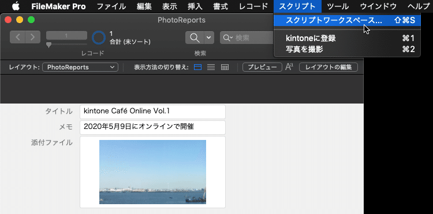This screenshot has width=433, height=214.
Task: Open the ツール menu
Action: (x=338, y=6)
